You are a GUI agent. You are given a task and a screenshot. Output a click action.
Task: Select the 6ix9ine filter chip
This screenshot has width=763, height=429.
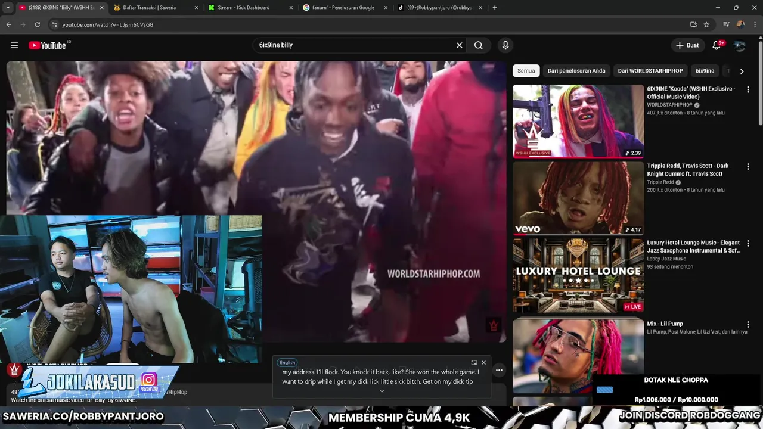click(705, 71)
